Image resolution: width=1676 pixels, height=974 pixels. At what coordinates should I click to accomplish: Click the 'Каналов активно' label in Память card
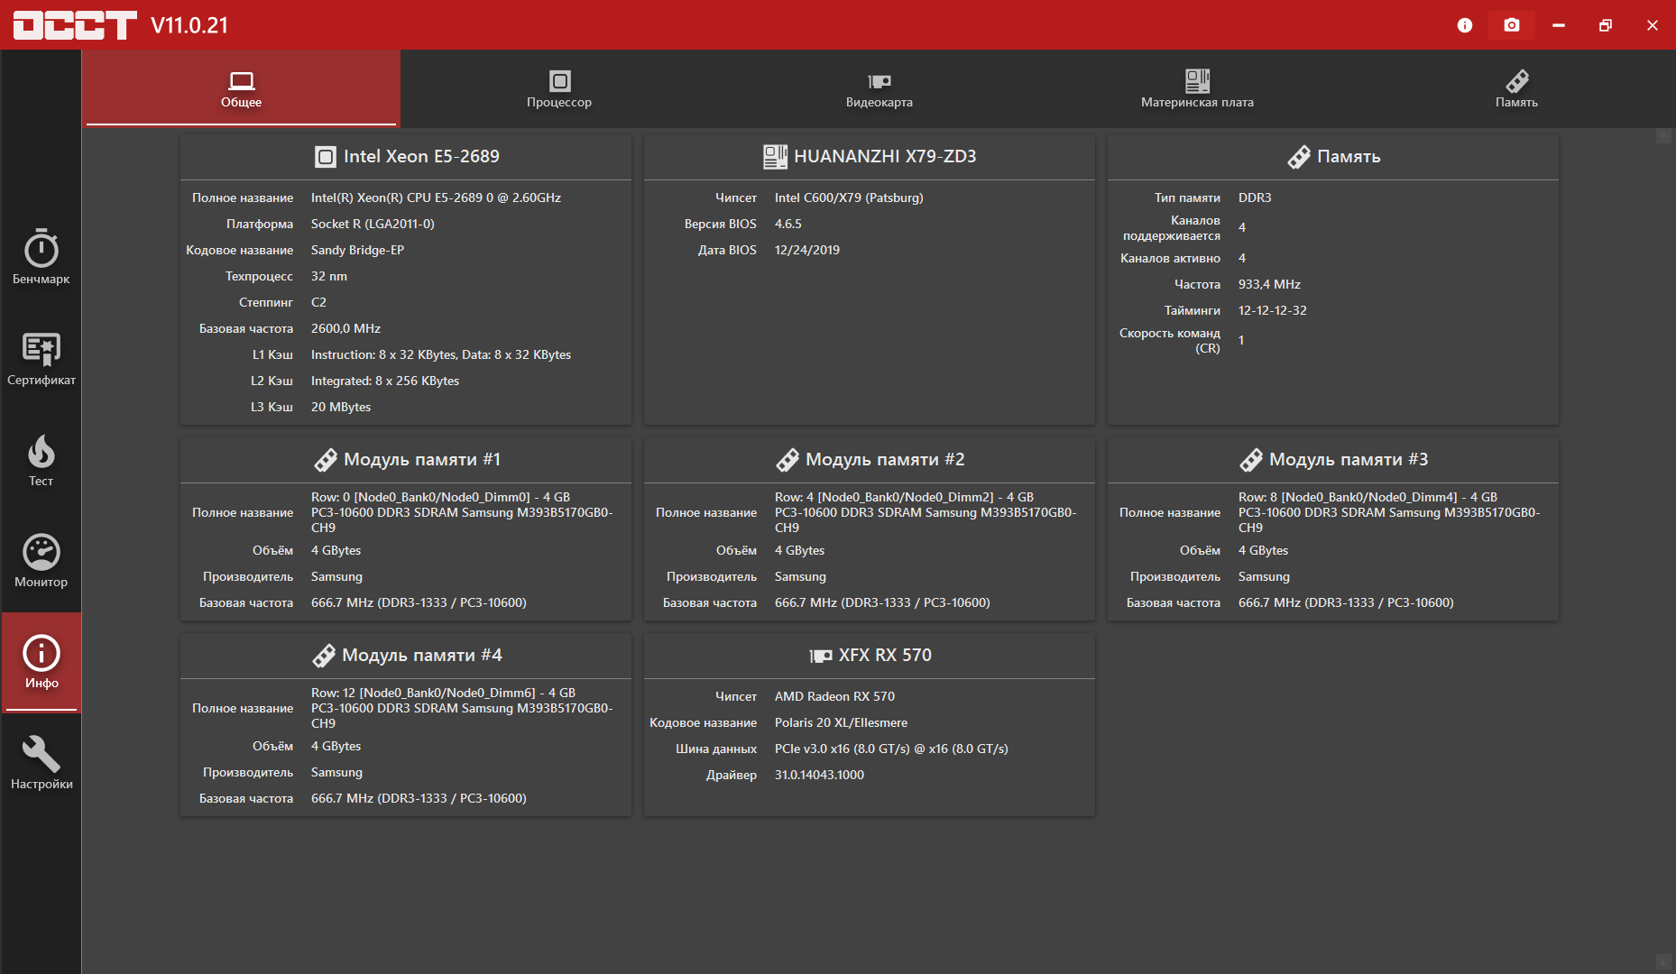(x=1170, y=258)
